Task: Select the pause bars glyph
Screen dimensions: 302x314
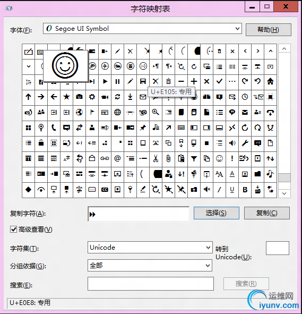Action: (x=117, y=81)
